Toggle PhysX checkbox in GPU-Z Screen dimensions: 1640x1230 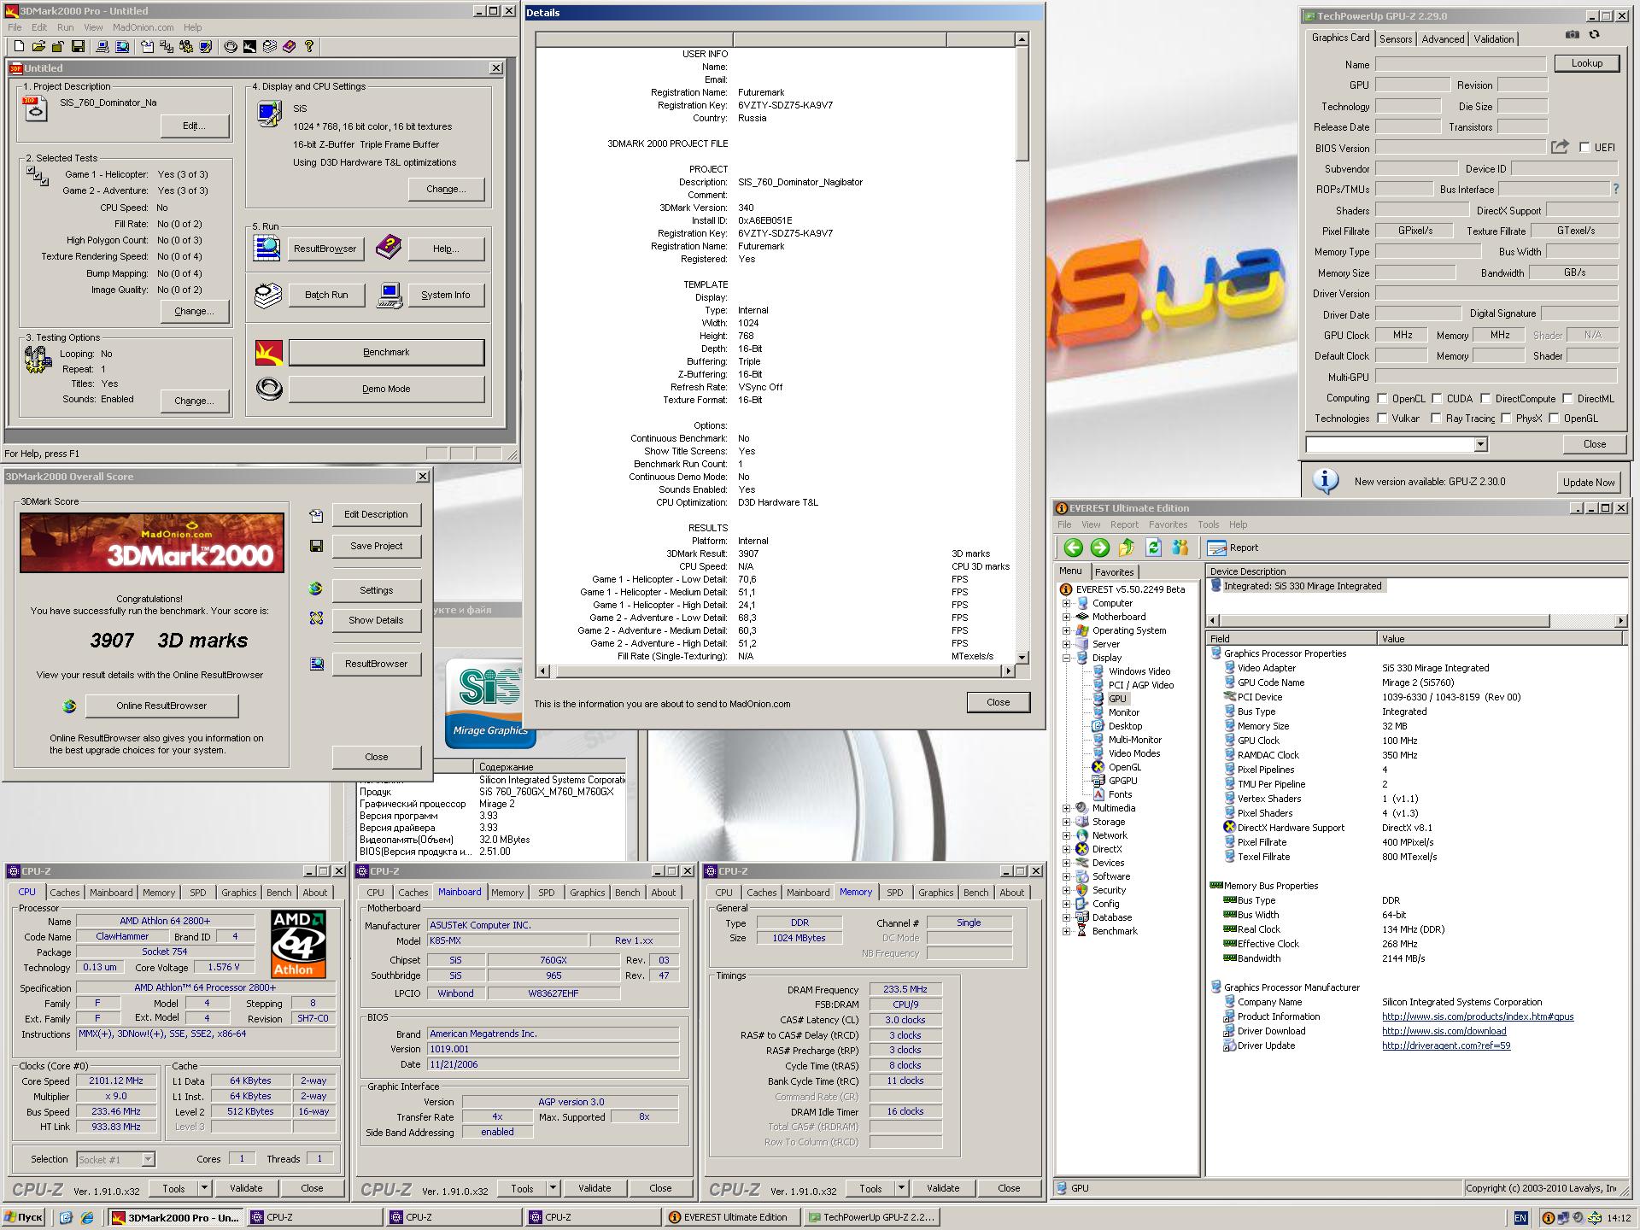click(x=1506, y=419)
